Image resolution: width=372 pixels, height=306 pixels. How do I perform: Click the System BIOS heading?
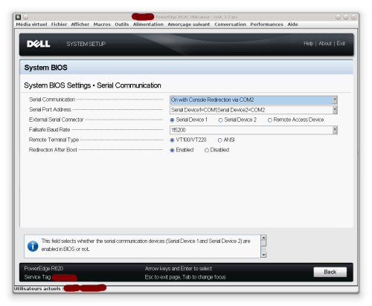[x=45, y=68]
